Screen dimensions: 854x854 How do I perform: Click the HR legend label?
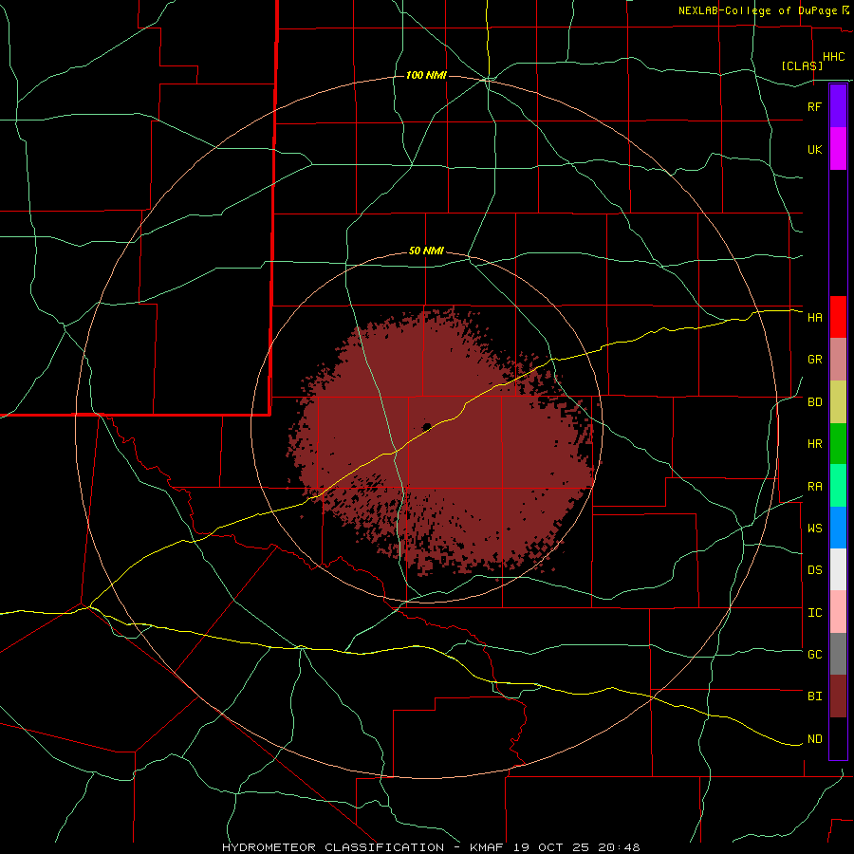(x=815, y=444)
